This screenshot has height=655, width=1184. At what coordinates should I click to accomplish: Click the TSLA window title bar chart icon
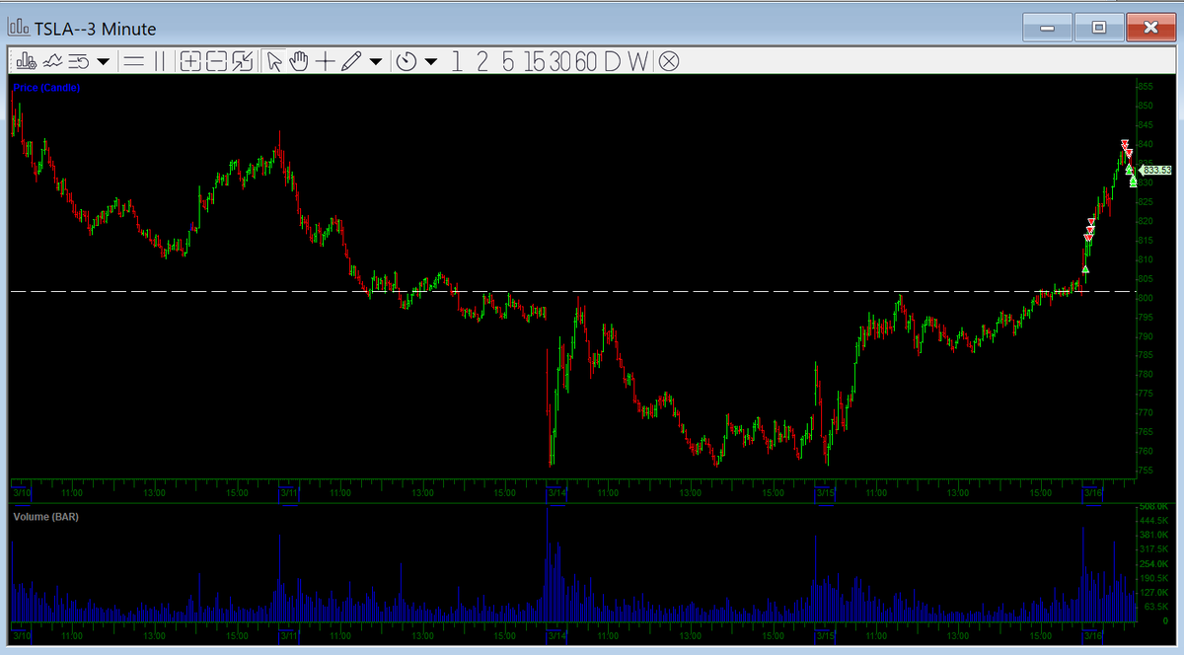pyautogui.click(x=19, y=30)
